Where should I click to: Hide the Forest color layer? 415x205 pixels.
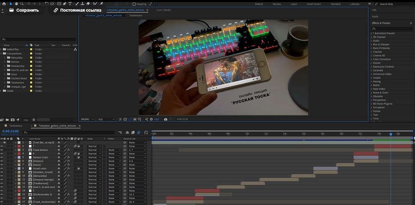coord(1,169)
